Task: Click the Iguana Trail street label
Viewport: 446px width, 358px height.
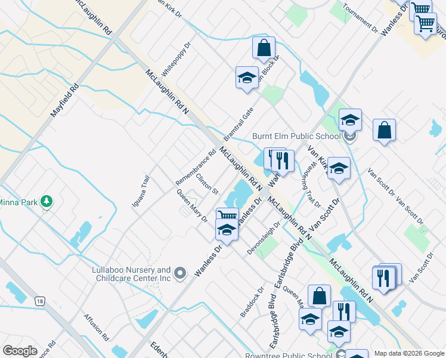Action: [x=141, y=192]
